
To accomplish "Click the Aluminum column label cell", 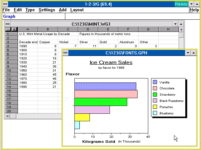I will pyautogui.click(x=128, y=42).
